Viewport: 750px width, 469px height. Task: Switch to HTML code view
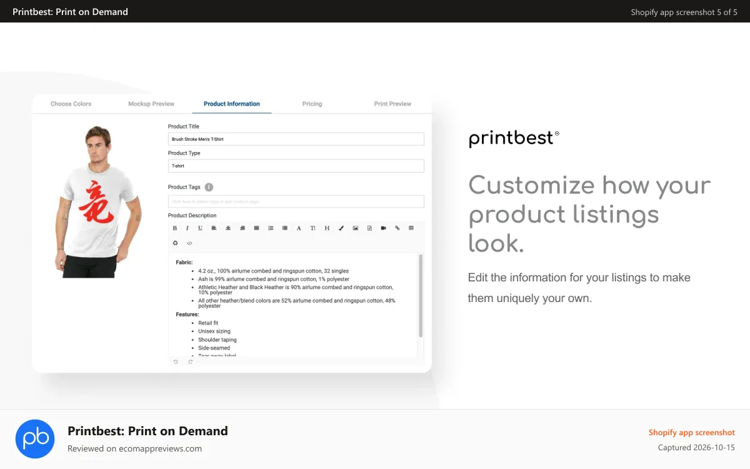tap(189, 243)
